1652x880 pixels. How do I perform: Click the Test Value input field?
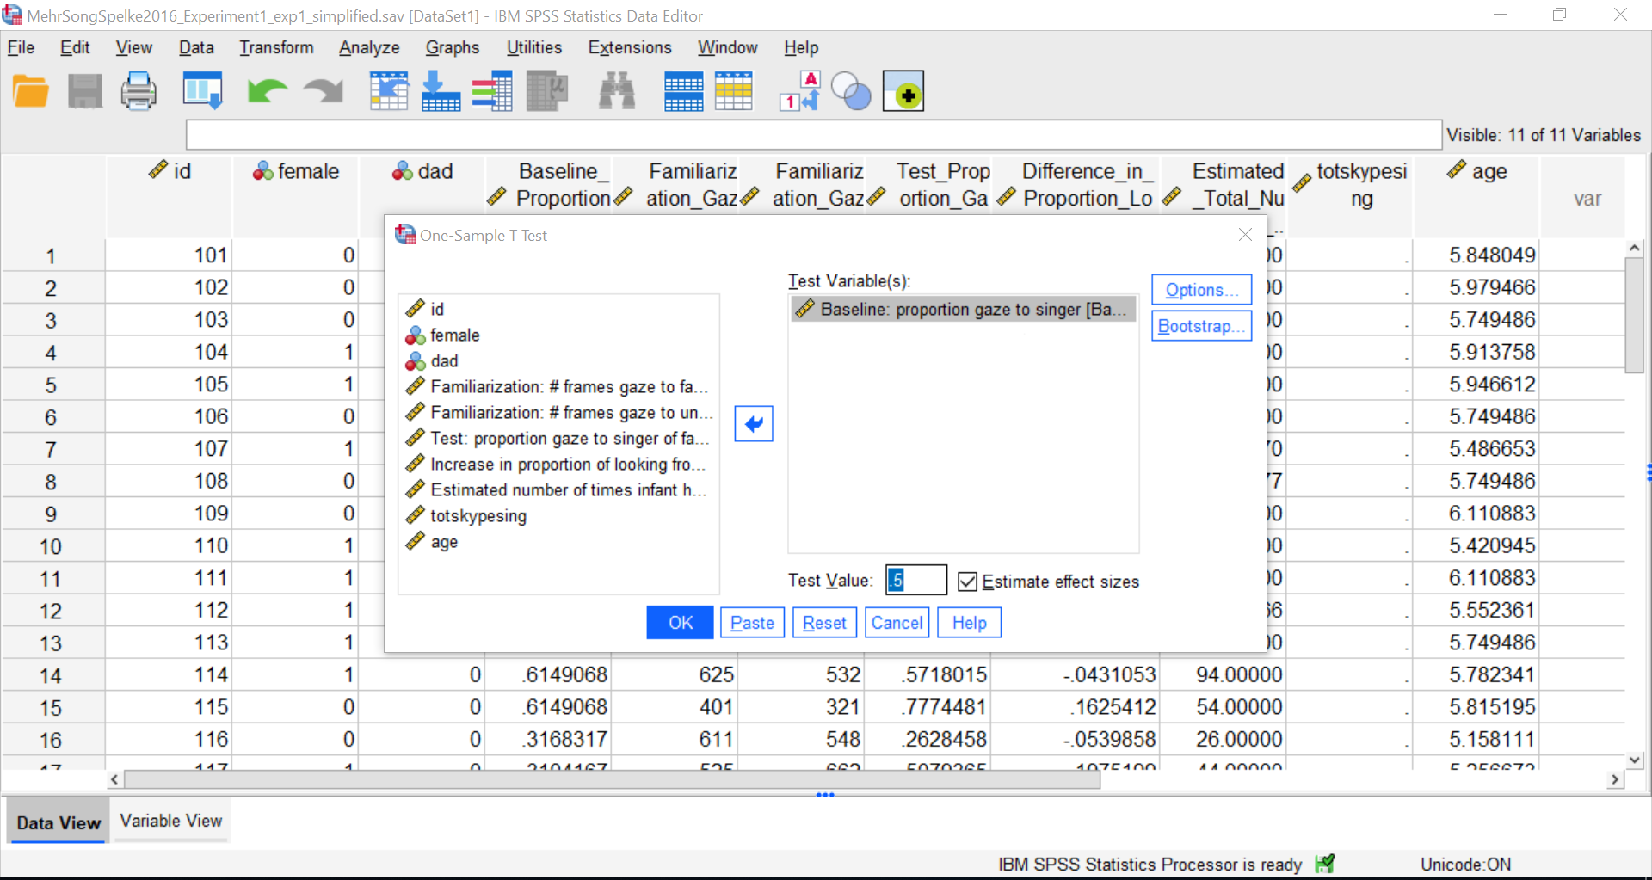pyautogui.click(x=916, y=580)
